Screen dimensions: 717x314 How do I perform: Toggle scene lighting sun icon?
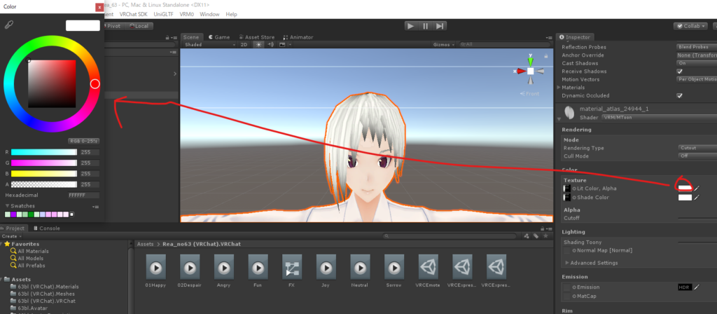pos(259,44)
